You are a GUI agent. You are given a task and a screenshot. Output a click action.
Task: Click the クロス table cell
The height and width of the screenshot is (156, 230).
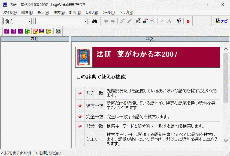pos(95,139)
